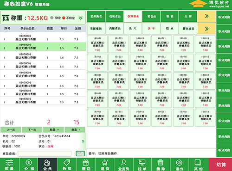The height and width of the screenshot is (171, 232).
Task: Click the 状态 连网 status text
Action: coord(46,147)
